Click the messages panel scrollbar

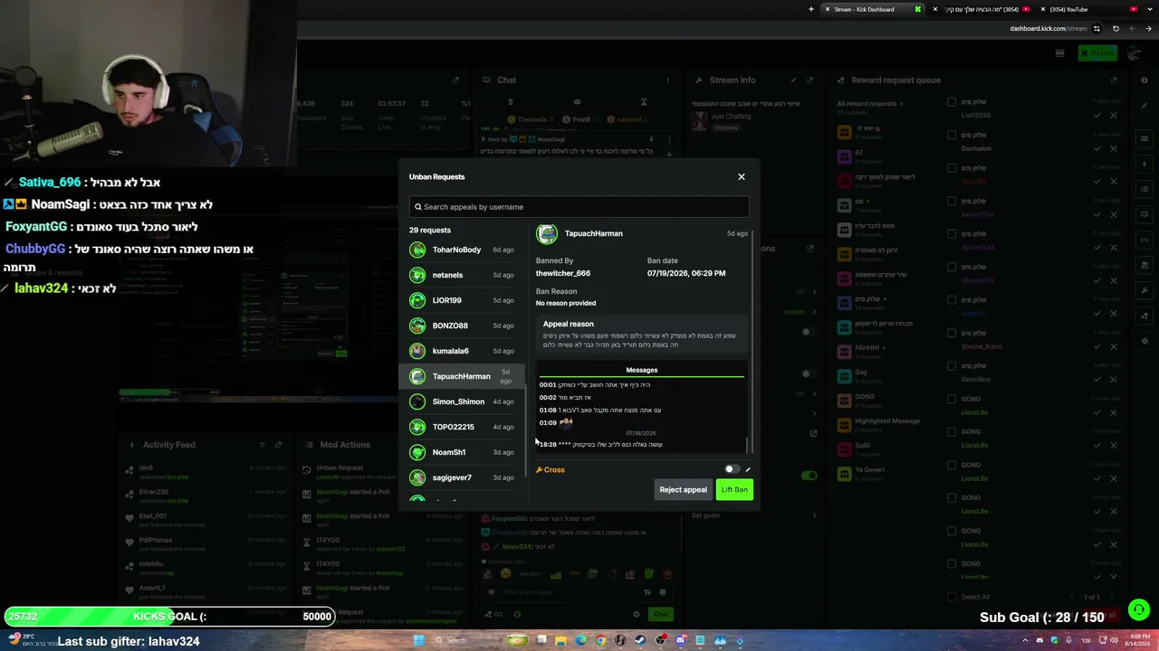[748, 443]
